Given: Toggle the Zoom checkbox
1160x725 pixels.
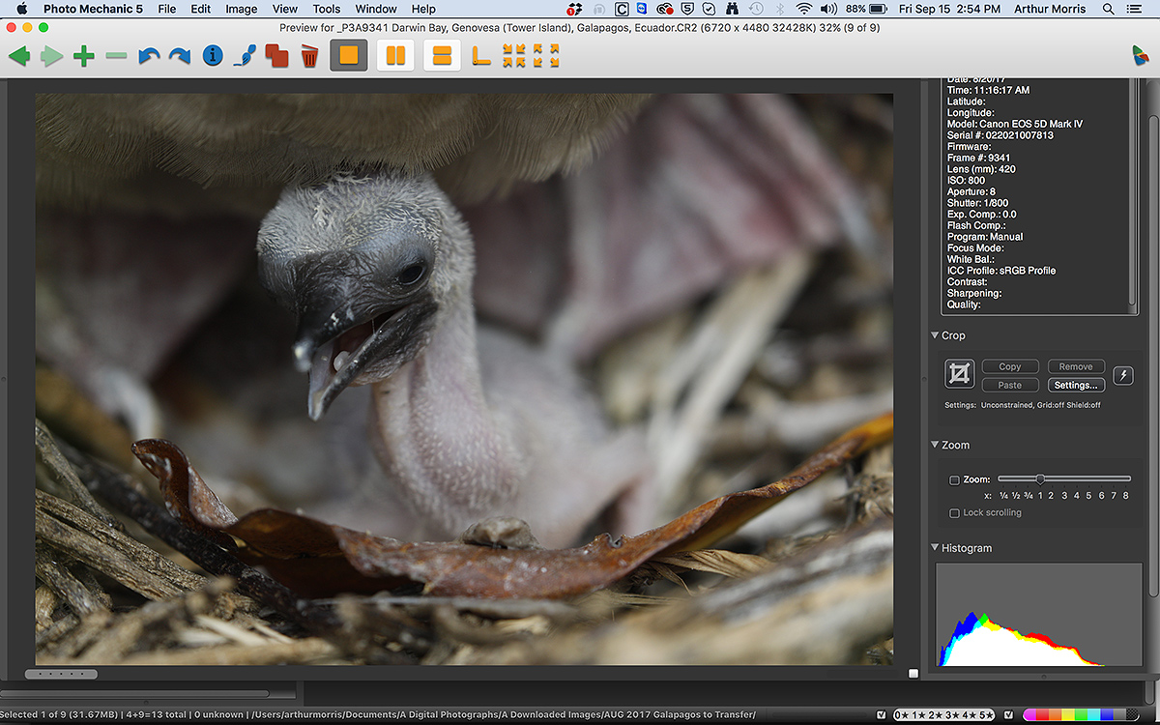Looking at the screenshot, I should tap(955, 480).
